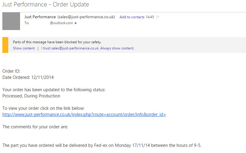Click the Just Performance sender name

tap(40, 17)
